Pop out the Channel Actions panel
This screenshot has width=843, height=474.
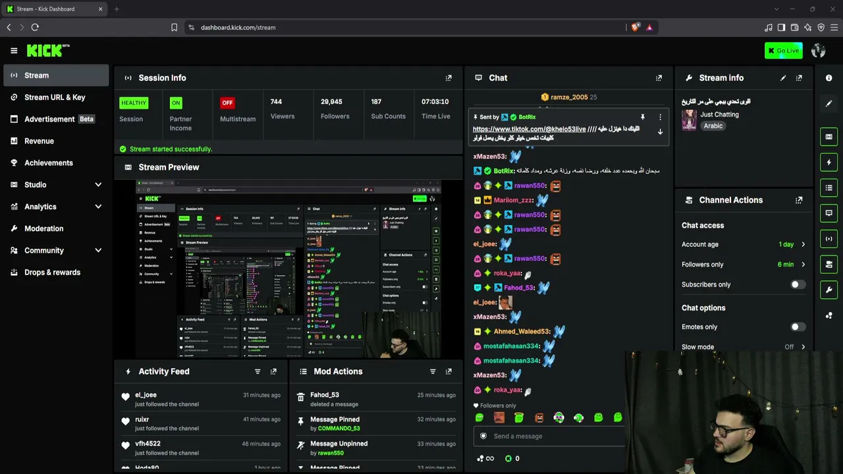tap(799, 200)
